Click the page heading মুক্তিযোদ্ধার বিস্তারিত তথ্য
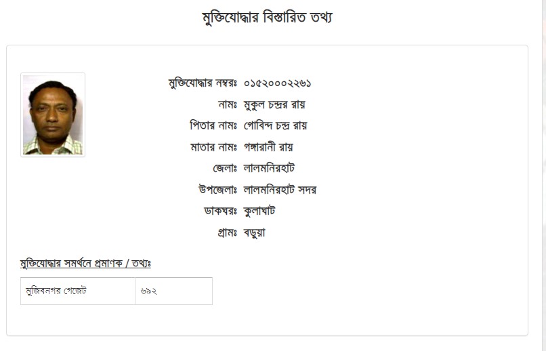This screenshot has height=351, width=546. pyautogui.click(x=267, y=18)
